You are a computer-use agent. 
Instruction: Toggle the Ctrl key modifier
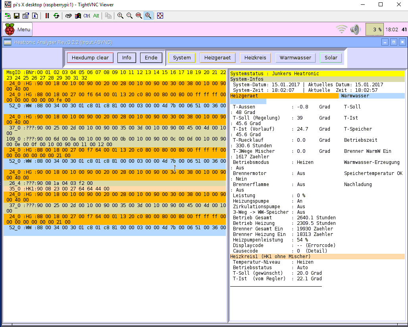87,16
